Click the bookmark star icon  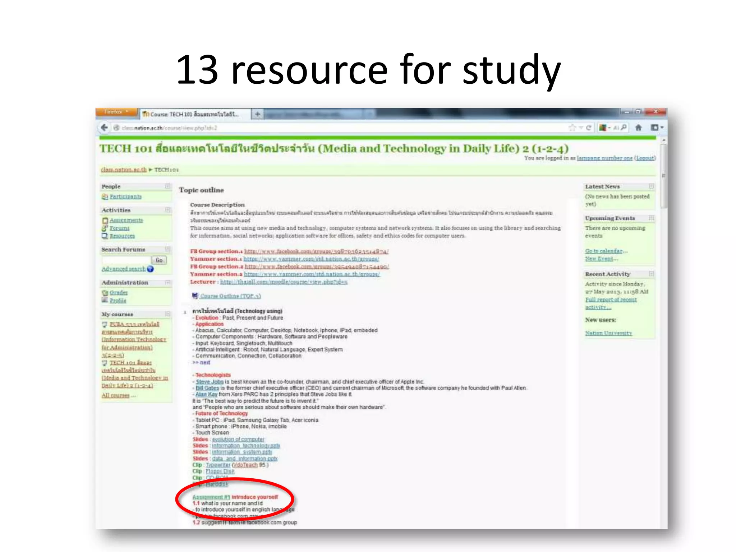(x=572, y=128)
